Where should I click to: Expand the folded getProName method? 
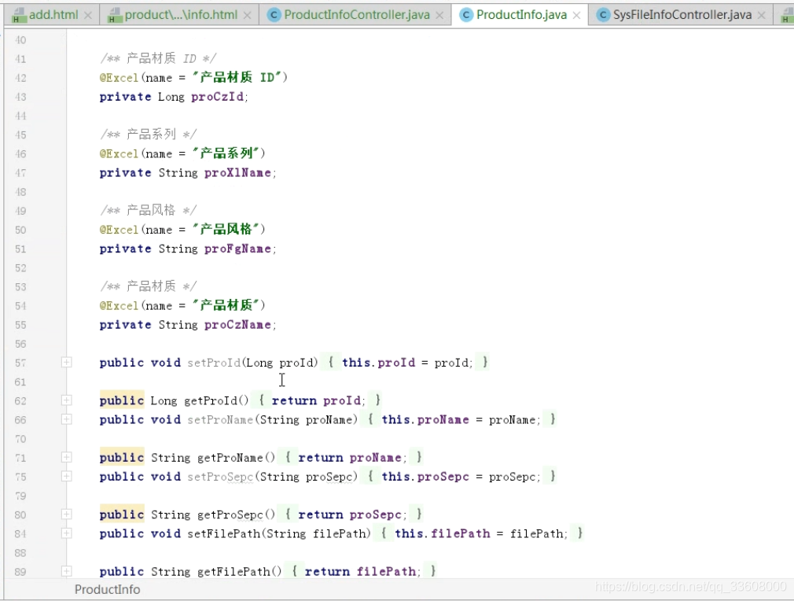(66, 457)
